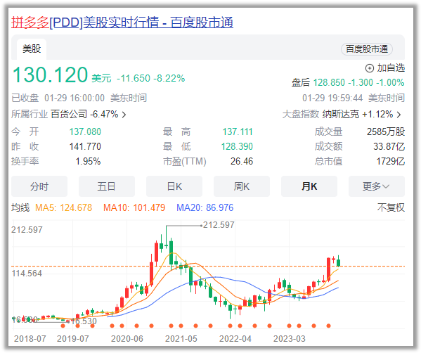Click the 盘后 128.850 after-hours price

tap(329, 82)
